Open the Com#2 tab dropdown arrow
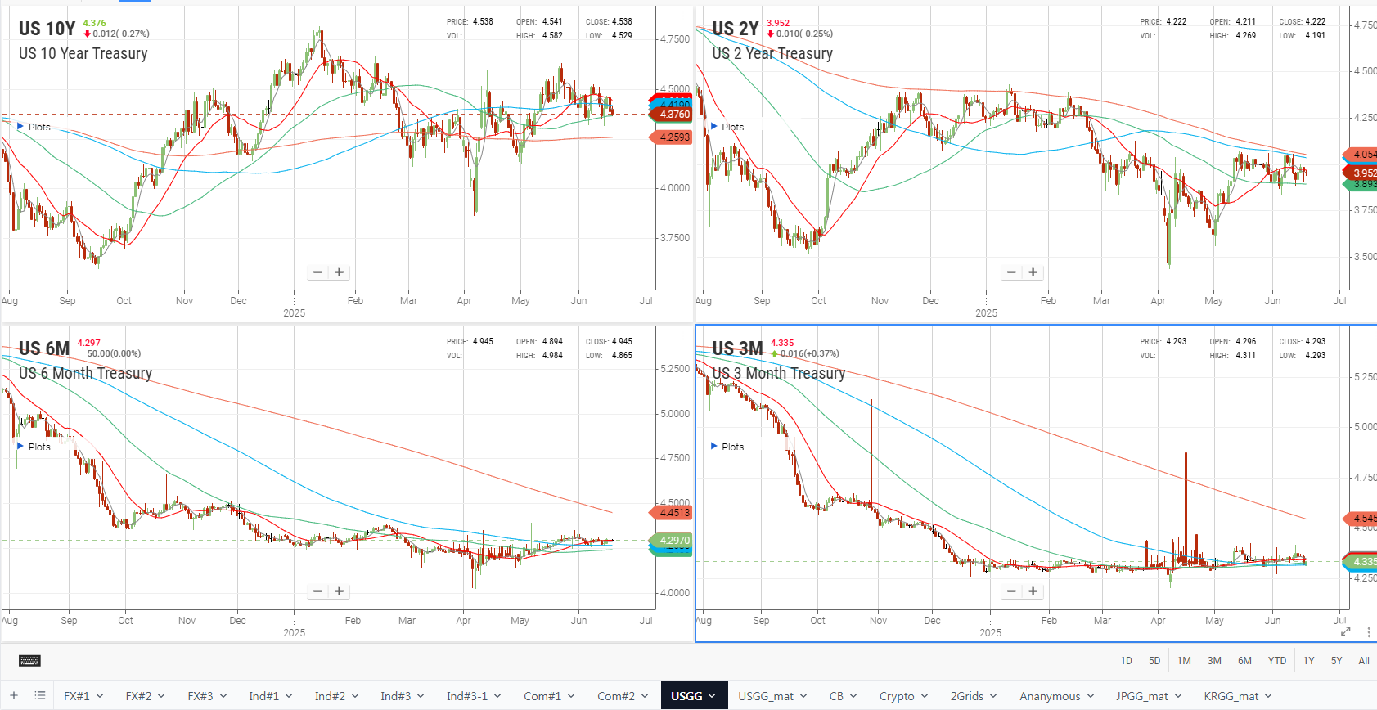 click(644, 696)
